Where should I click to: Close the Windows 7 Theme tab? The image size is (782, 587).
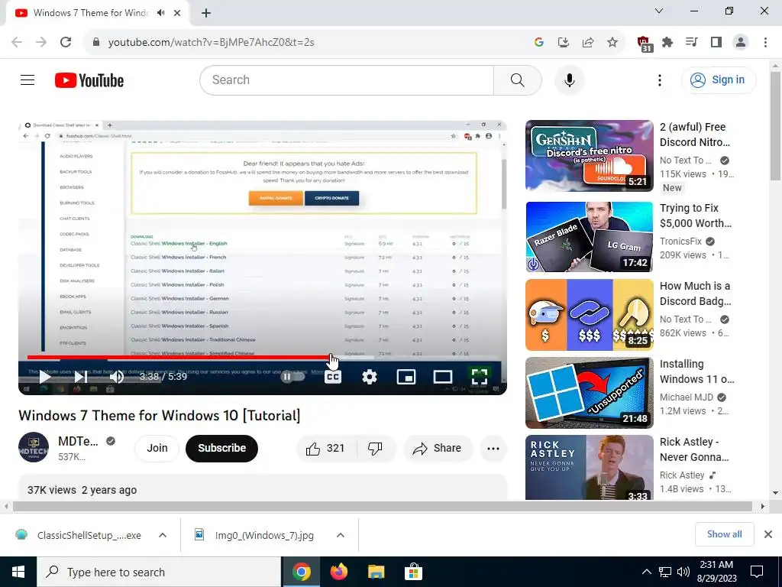[x=177, y=14]
